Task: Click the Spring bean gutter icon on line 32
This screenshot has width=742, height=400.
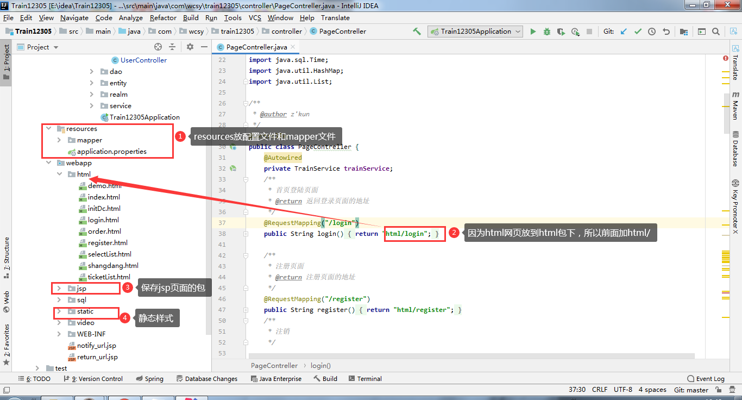Action: click(234, 168)
